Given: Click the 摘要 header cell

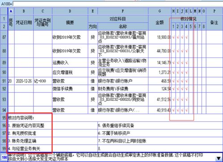Looking at the screenshot, I should [70, 22].
